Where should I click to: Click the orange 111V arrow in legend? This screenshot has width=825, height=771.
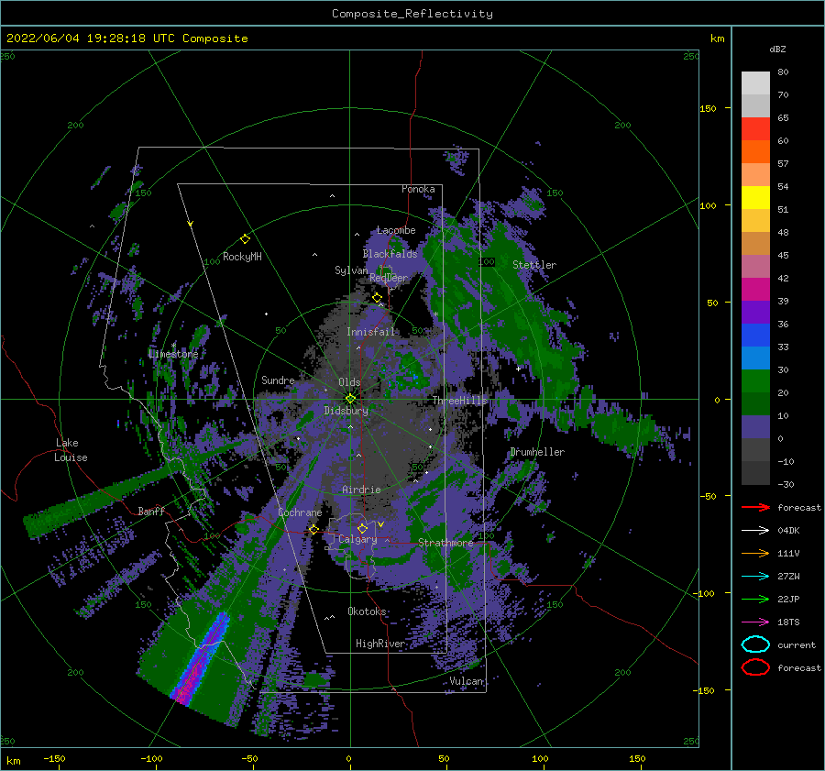pos(755,553)
